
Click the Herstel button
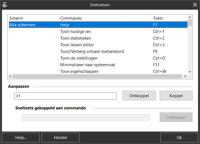61,138
